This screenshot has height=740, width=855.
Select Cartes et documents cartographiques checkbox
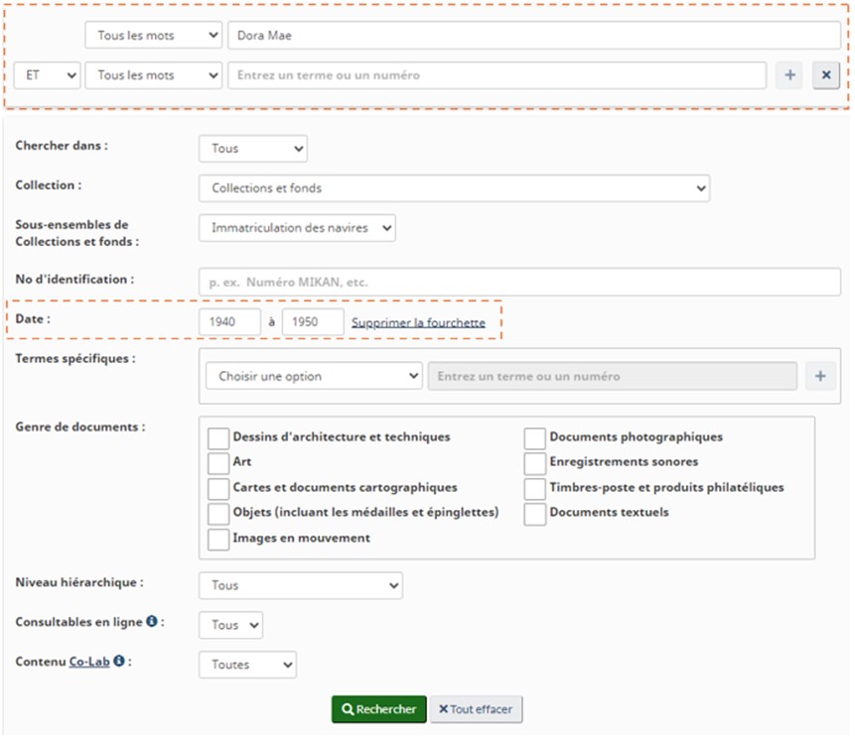tap(218, 488)
